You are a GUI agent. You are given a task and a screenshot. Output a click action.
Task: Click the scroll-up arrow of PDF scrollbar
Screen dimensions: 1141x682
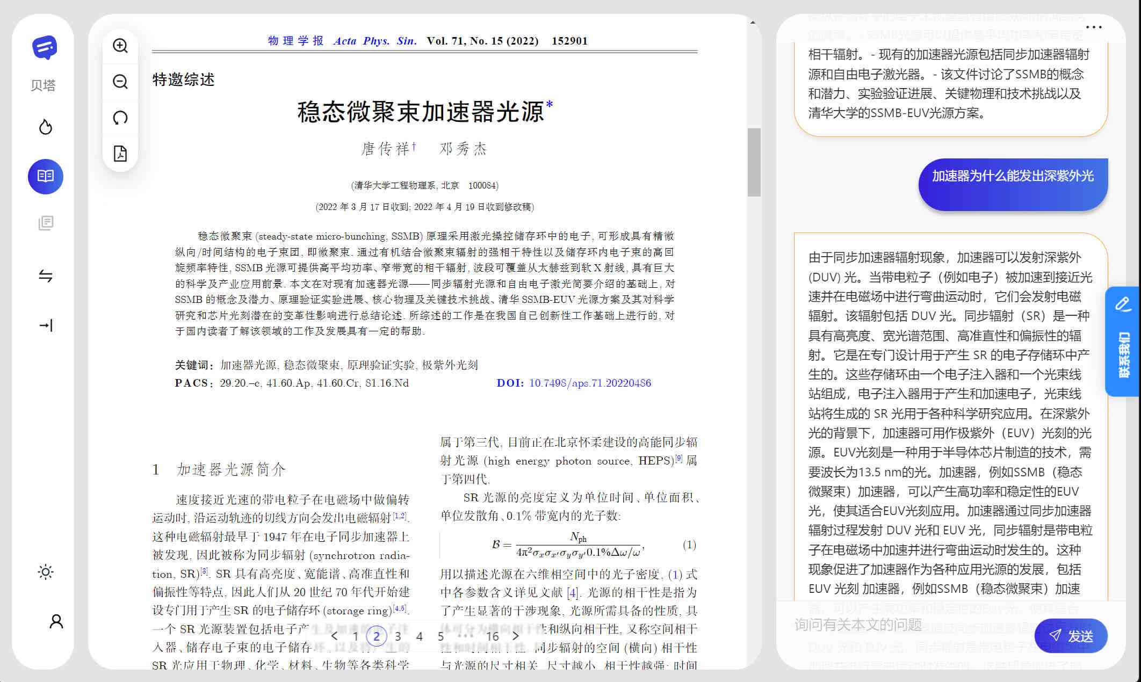753,23
